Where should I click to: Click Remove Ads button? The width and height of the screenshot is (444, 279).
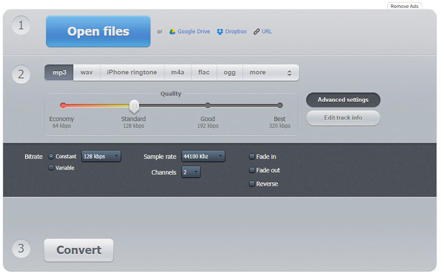coord(405,6)
